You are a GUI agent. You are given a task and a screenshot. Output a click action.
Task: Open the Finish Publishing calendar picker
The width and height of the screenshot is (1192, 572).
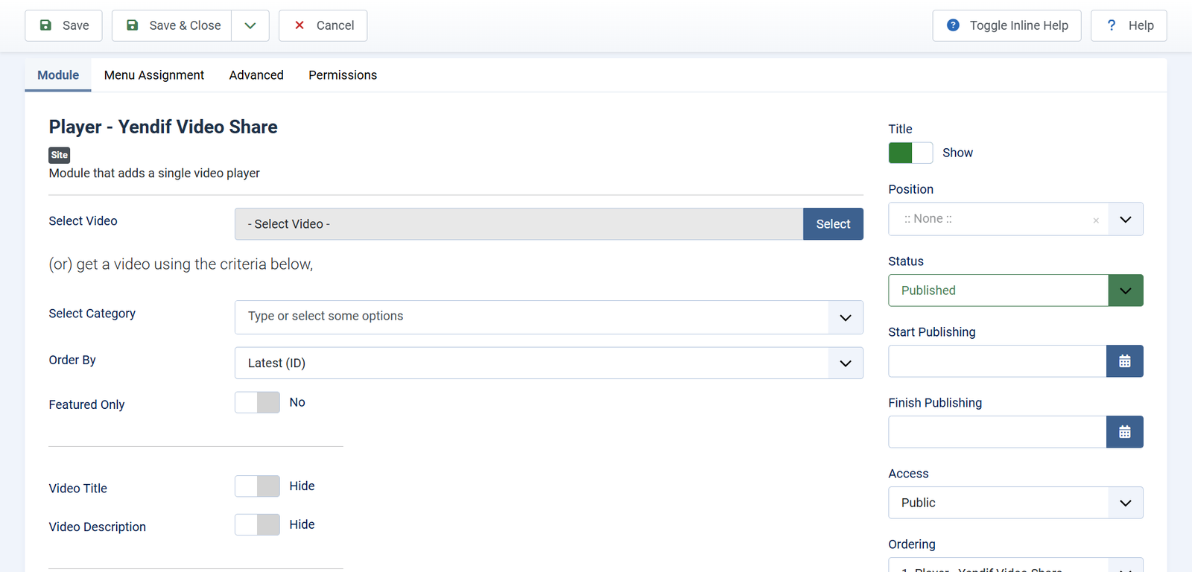tap(1125, 432)
